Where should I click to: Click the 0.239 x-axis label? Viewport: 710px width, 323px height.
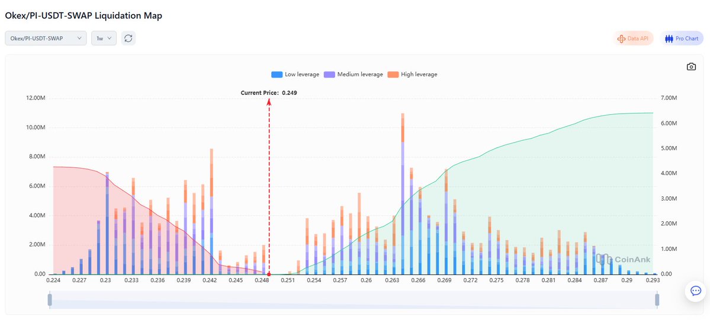[x=184, y=280]
